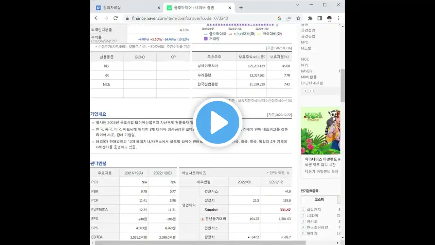Click the next arrow under the sidebar stock list
Image resolution: width=435 pixels, height=245 pixels.
[311, 91]
